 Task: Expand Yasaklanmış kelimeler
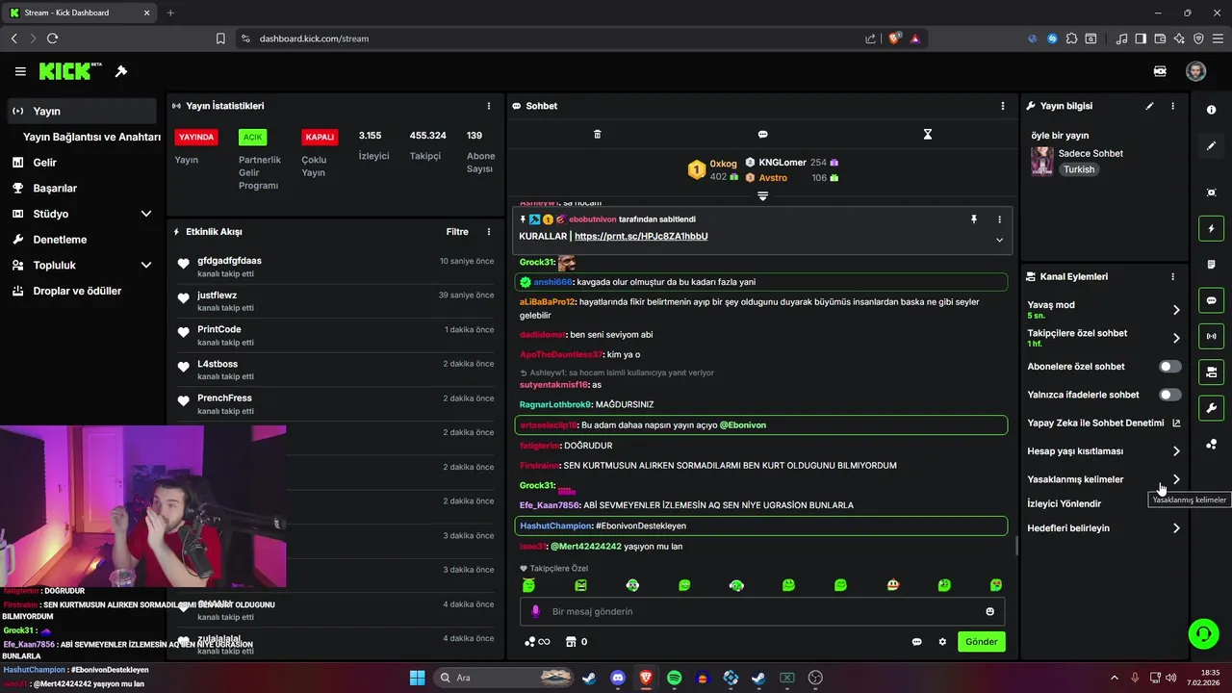point(1175,479)
